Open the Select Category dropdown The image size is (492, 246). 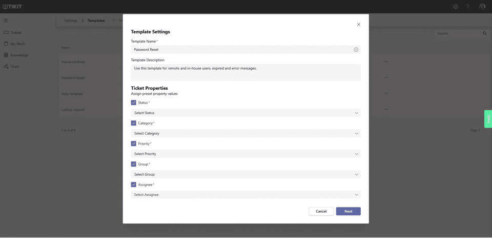point(245,133)
